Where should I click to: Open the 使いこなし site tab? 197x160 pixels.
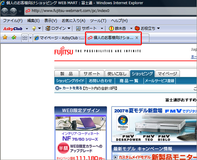pyautogui.click(x=117, y=74)
